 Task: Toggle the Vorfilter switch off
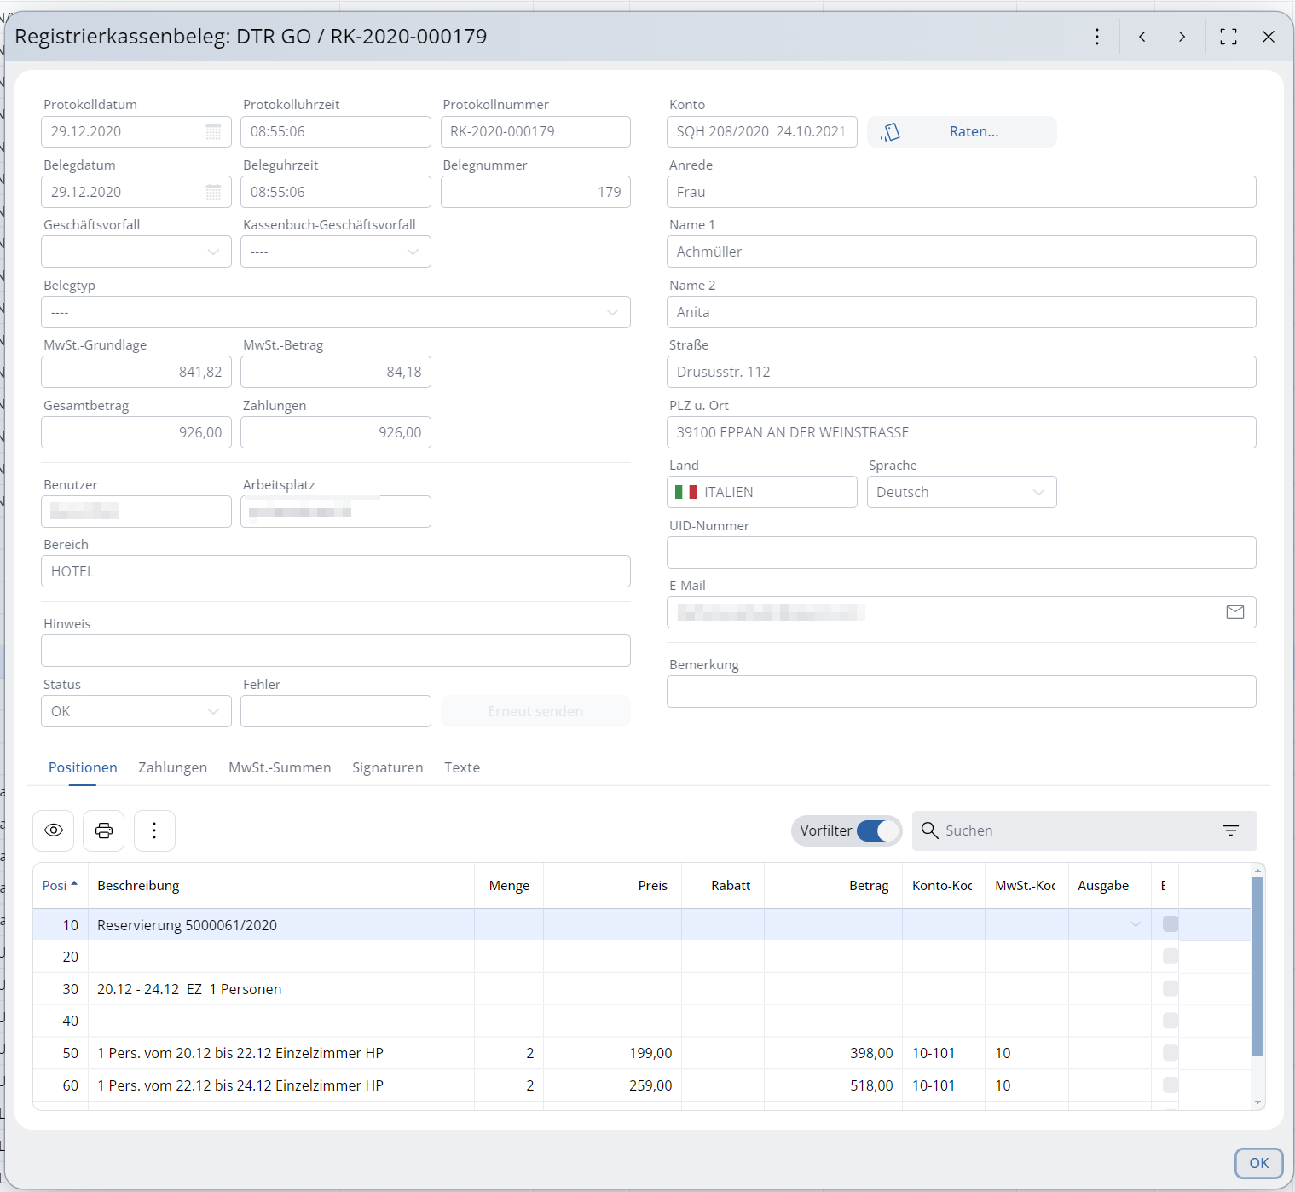(x=877, y=830)
